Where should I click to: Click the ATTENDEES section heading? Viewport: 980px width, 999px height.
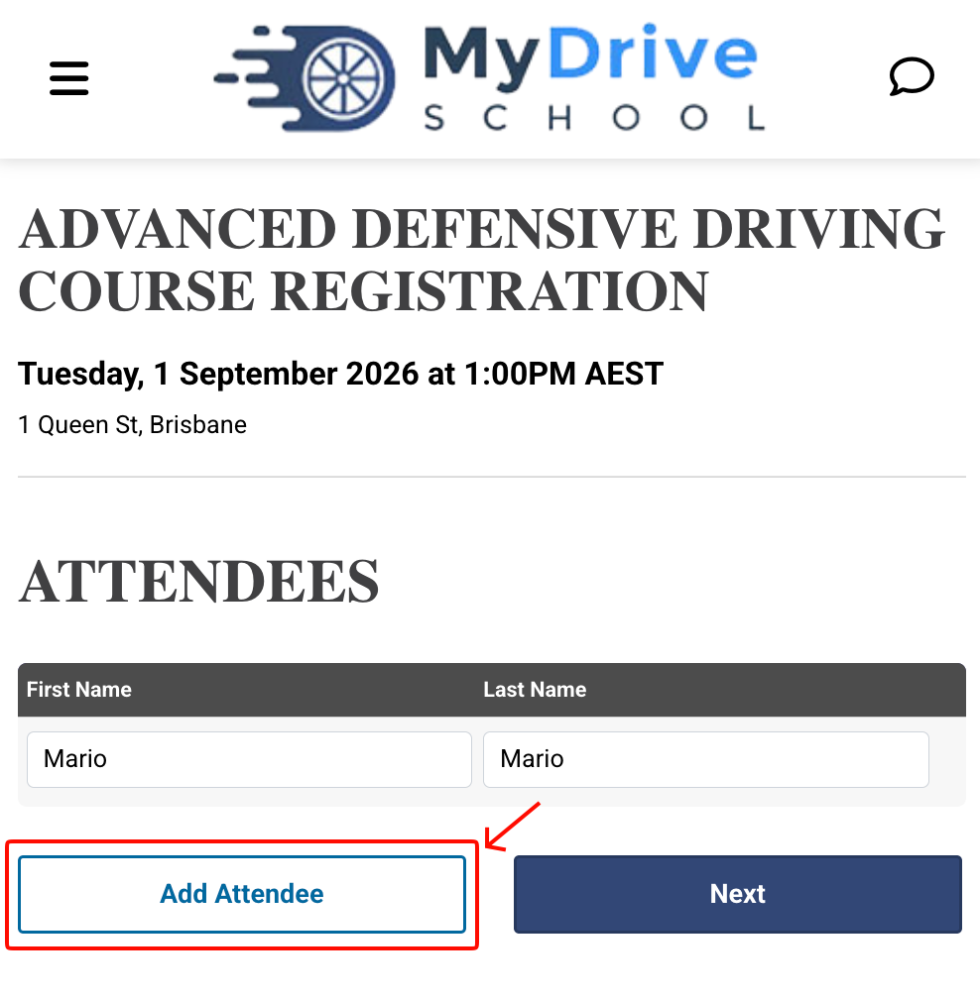pos(199,581)
